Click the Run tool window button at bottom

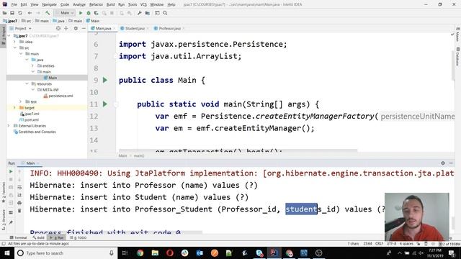pyautogui.click(x=58, y=237)
